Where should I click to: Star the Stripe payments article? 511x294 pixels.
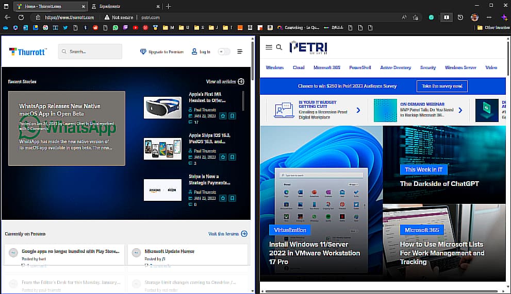pos(223,198)
